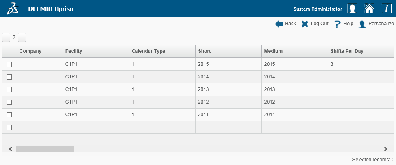
Task: Go to next page button after 2
Action: tap(22, 37)
